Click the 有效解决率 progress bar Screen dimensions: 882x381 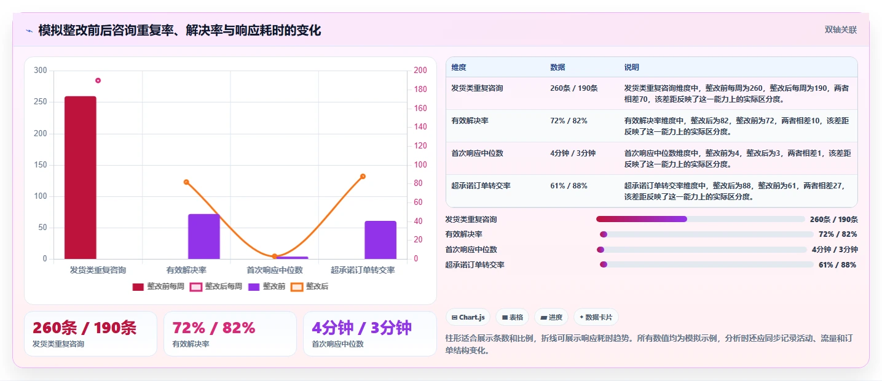[706, 234]
